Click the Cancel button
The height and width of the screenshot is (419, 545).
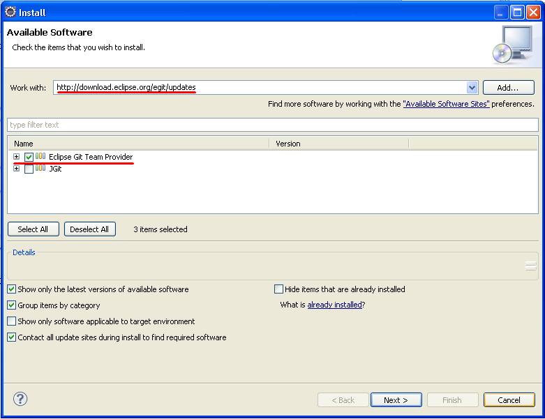coord(509,400)
